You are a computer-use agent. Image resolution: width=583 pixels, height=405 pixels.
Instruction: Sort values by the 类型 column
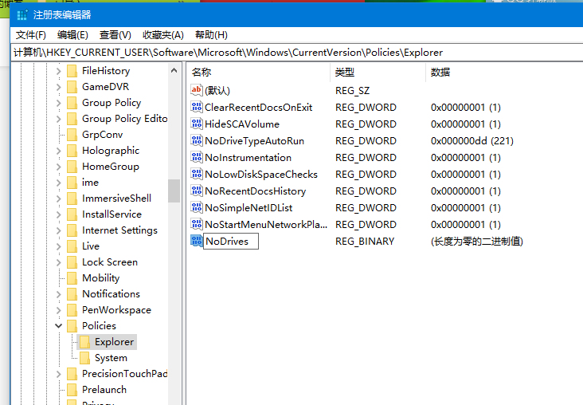(x=378, y=73)
